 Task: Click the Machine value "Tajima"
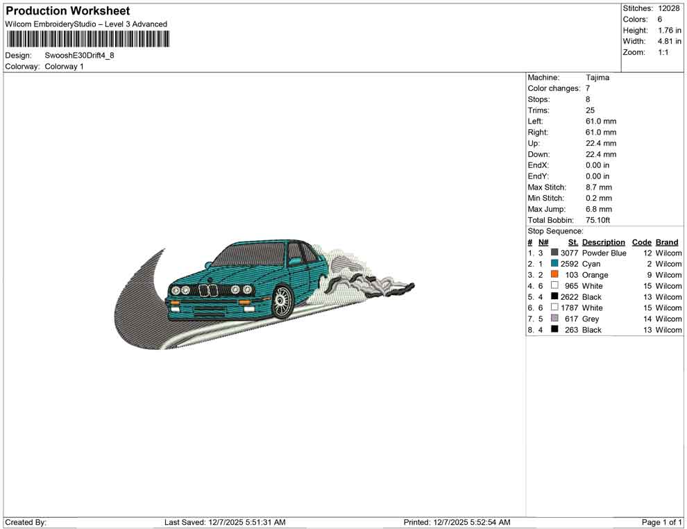[x=597, y=77]
